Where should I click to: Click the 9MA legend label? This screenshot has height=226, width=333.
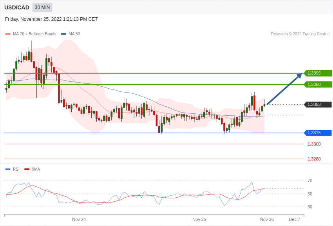pyautogui.click(x=36, y=169)
